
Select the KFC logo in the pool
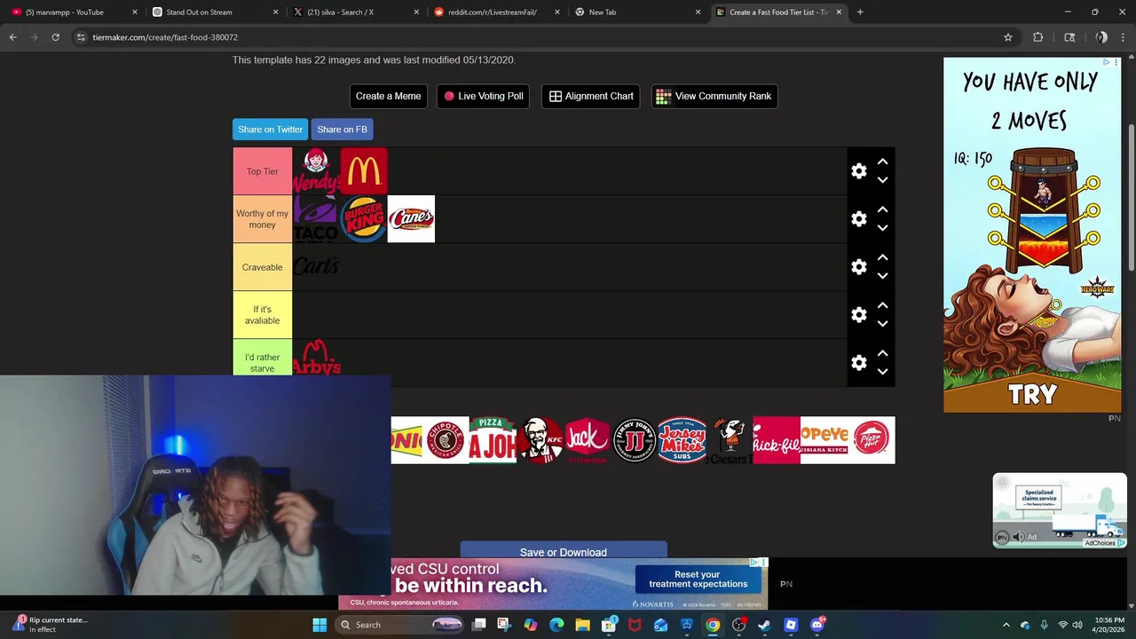[x=540, y=440]
